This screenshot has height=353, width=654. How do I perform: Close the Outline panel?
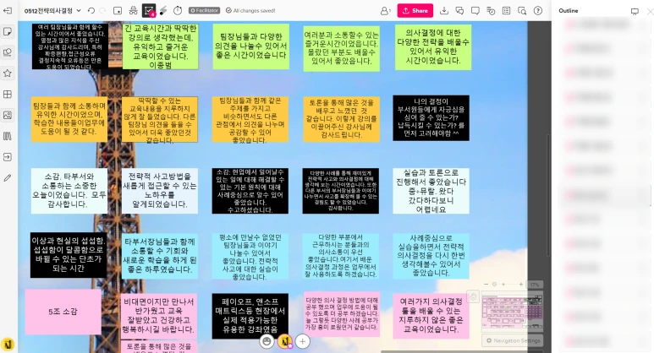(x=650, y=11)
